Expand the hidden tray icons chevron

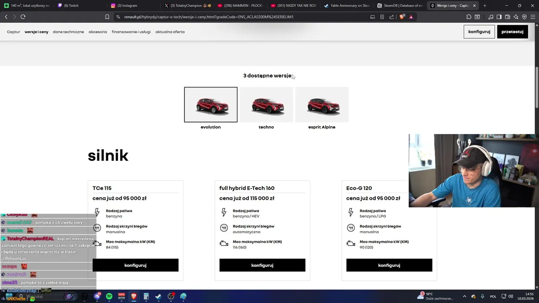[x=464, y=296]
